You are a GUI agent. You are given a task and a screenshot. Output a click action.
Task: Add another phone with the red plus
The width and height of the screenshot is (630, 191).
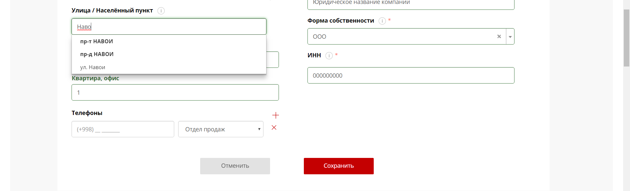pyautogui.click(x=276, y=115)
